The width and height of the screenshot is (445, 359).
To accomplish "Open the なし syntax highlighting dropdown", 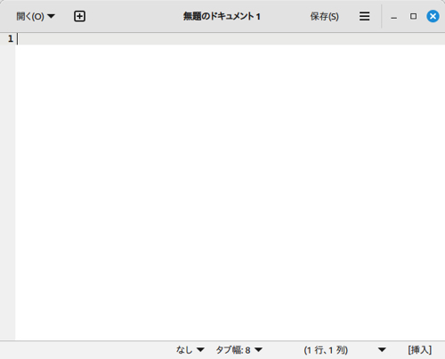I will pyautogui.click(x=190, y=350).
